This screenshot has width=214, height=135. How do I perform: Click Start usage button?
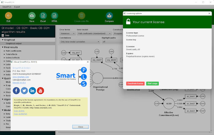[x=152, y=84]
